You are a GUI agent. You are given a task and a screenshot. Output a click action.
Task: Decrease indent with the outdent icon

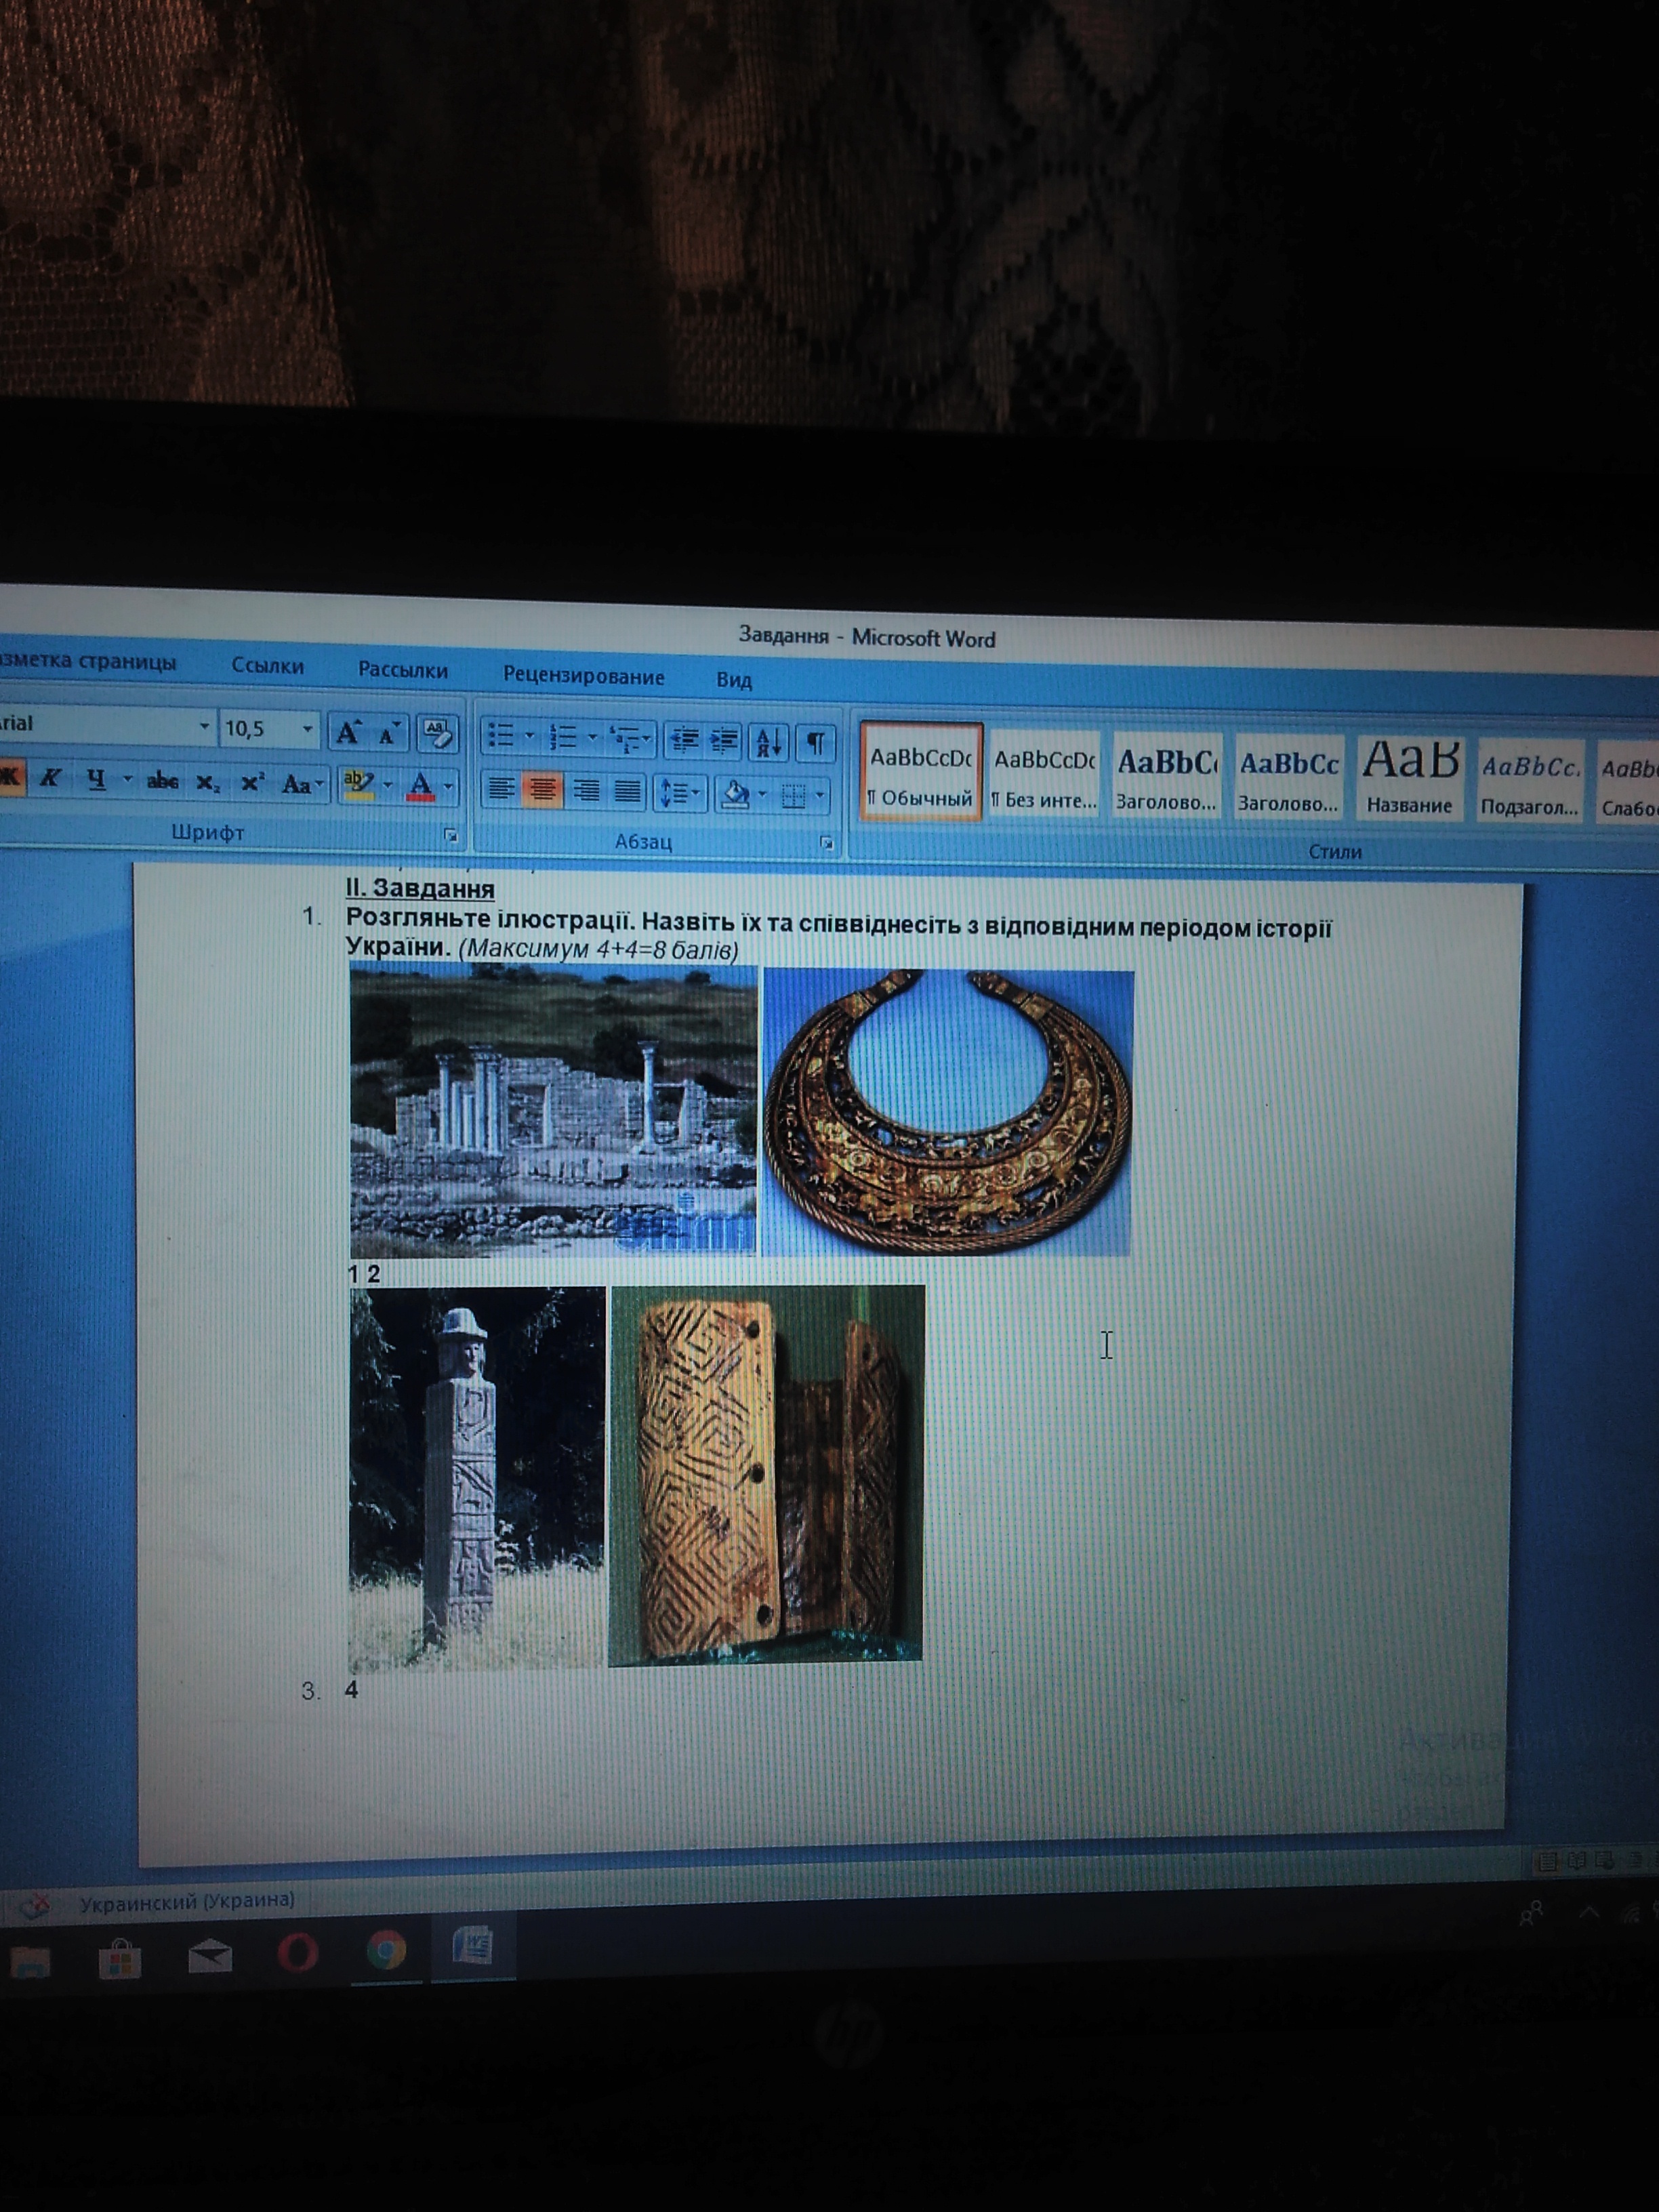coord(684,740)
